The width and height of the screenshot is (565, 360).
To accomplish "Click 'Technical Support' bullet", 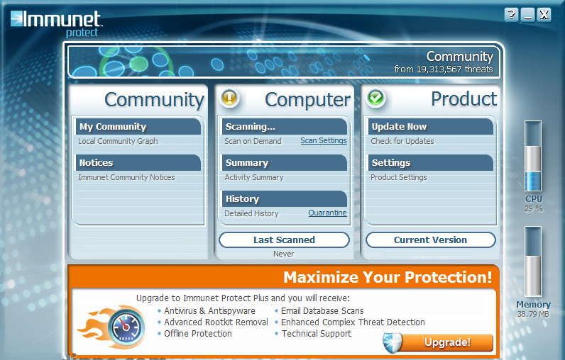I will pyautogui.click(x=317, y=333).
